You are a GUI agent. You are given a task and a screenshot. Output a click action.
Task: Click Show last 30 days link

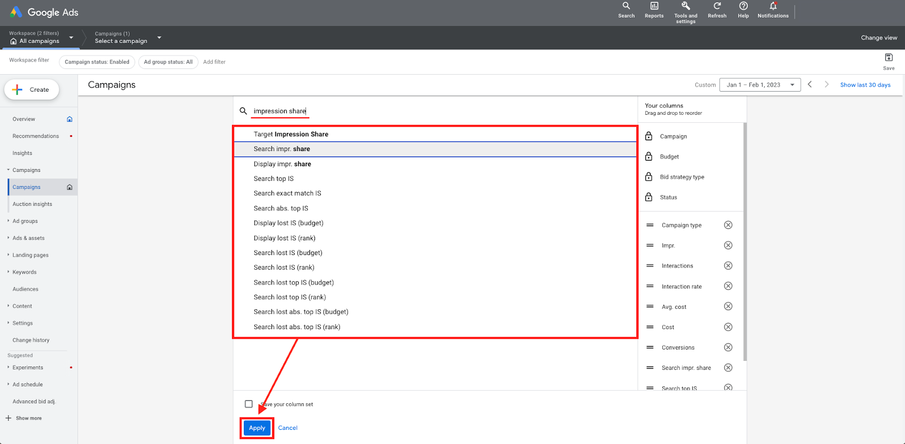(x=865, y=85)
